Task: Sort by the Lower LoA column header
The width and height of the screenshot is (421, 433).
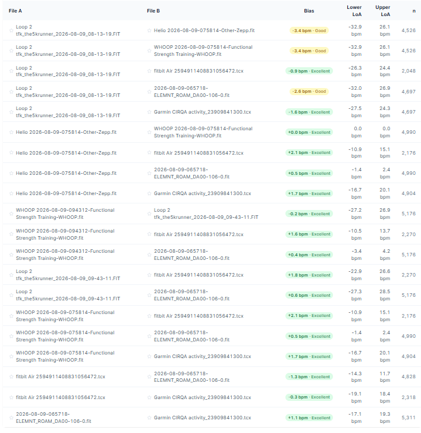Action: pos(354,11)
